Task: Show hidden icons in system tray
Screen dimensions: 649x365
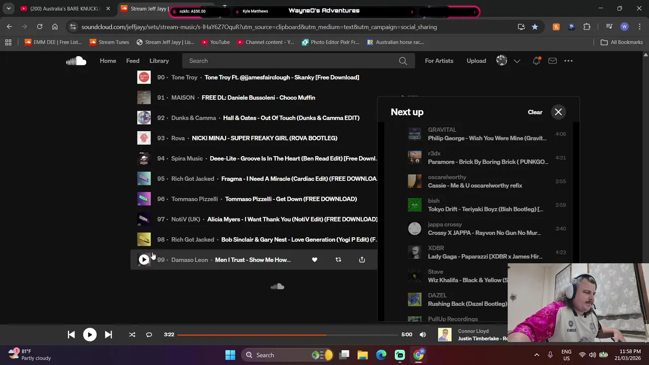Action: pos(536,355)
